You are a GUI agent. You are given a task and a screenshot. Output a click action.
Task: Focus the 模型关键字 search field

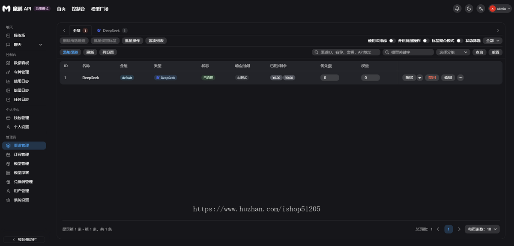point(408,52)
